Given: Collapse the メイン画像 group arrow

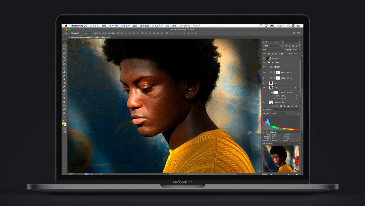Looking at the screenshot, I should (x=267, y=62).
